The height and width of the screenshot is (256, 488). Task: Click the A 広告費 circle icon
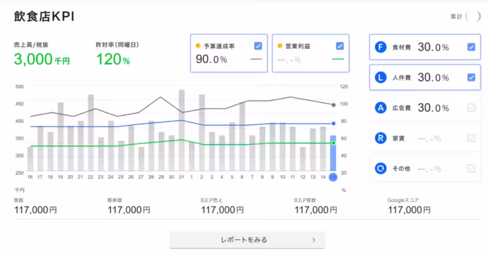point(380,108)
